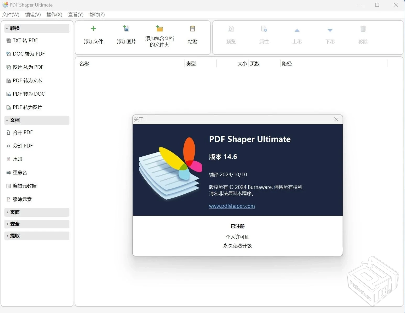Expand the 安全 section

tap(14, 224)
